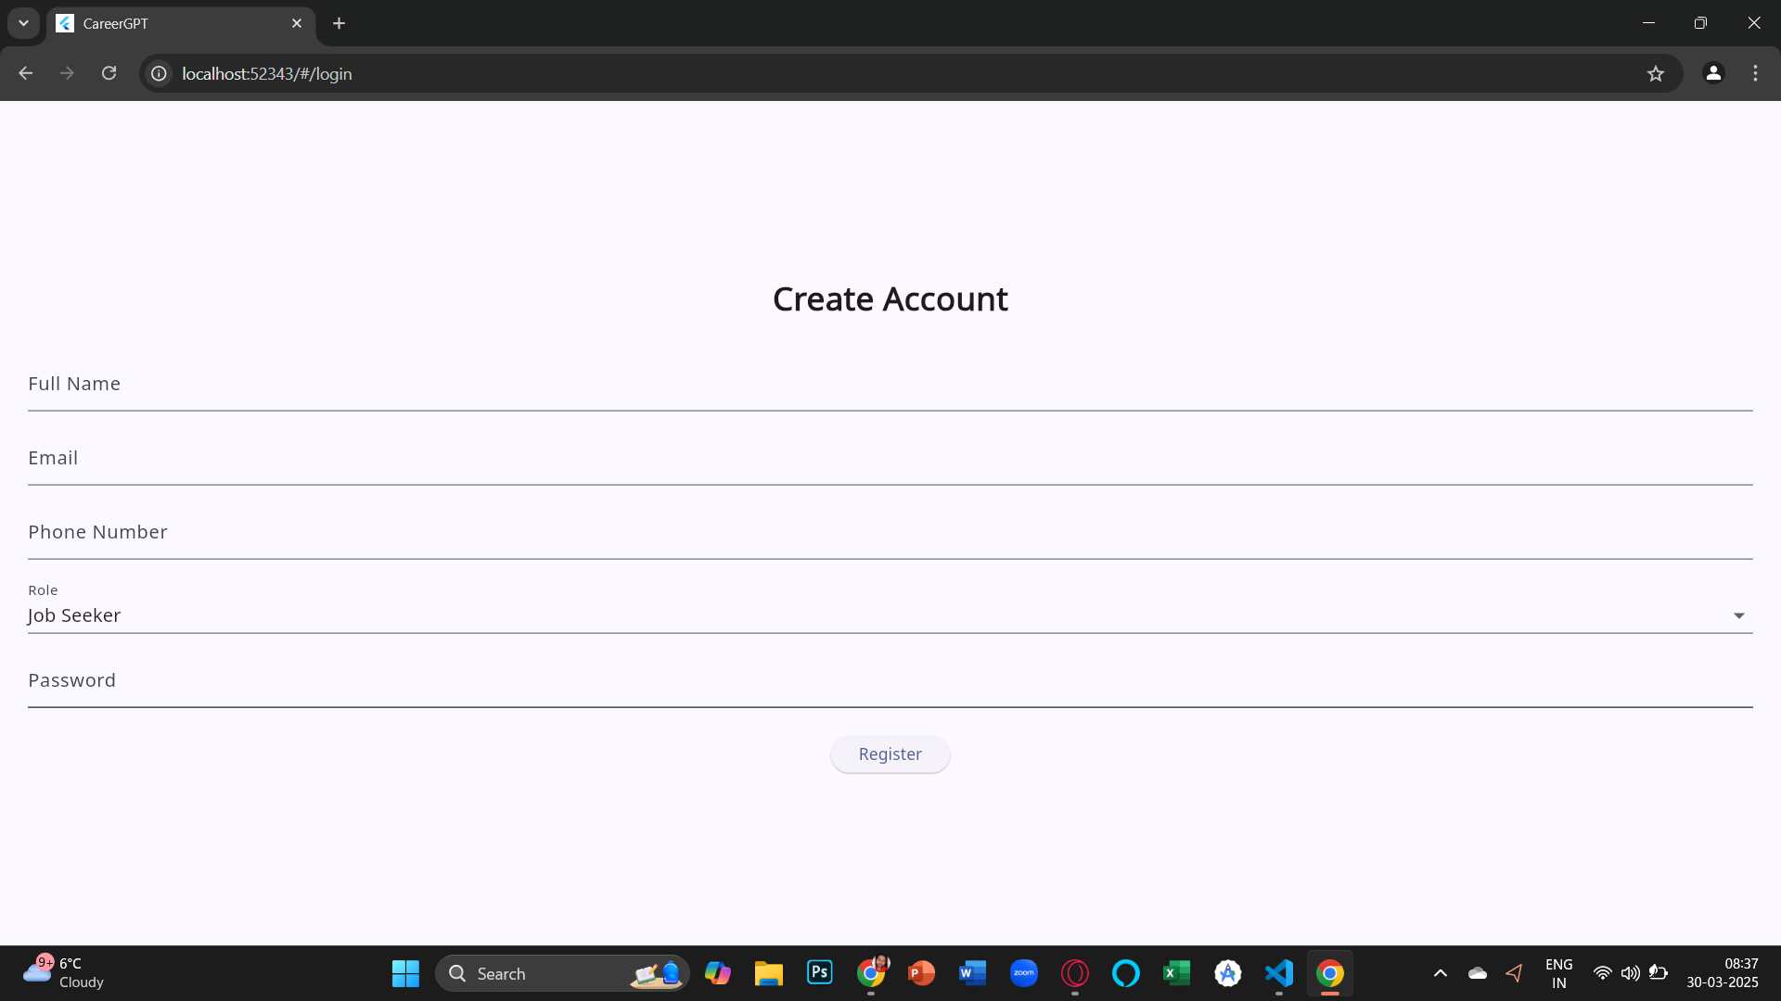This screenshot has width=1781, height=1001.
Task: Open Zoom app in taskbar
Action: [x=1023, y=972]
